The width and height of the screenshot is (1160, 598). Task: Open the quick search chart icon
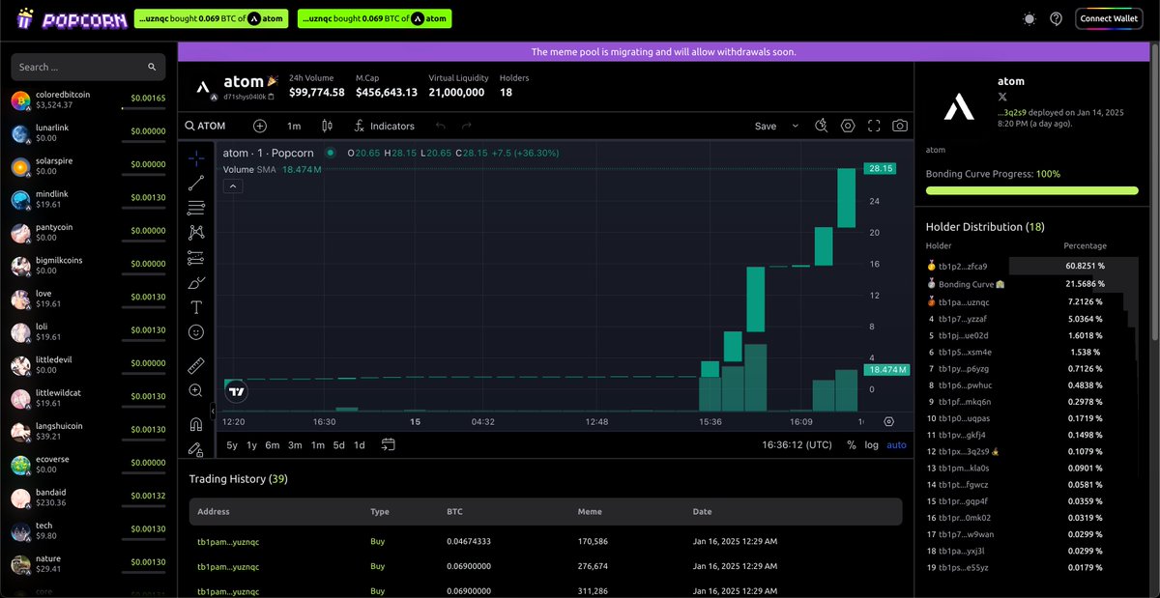tap(822, 126)
